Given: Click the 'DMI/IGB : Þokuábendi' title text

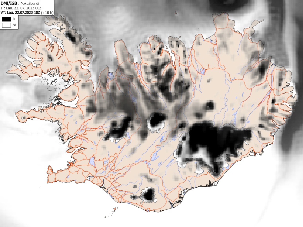Looking at the screenshot, I should coord(20,3).
